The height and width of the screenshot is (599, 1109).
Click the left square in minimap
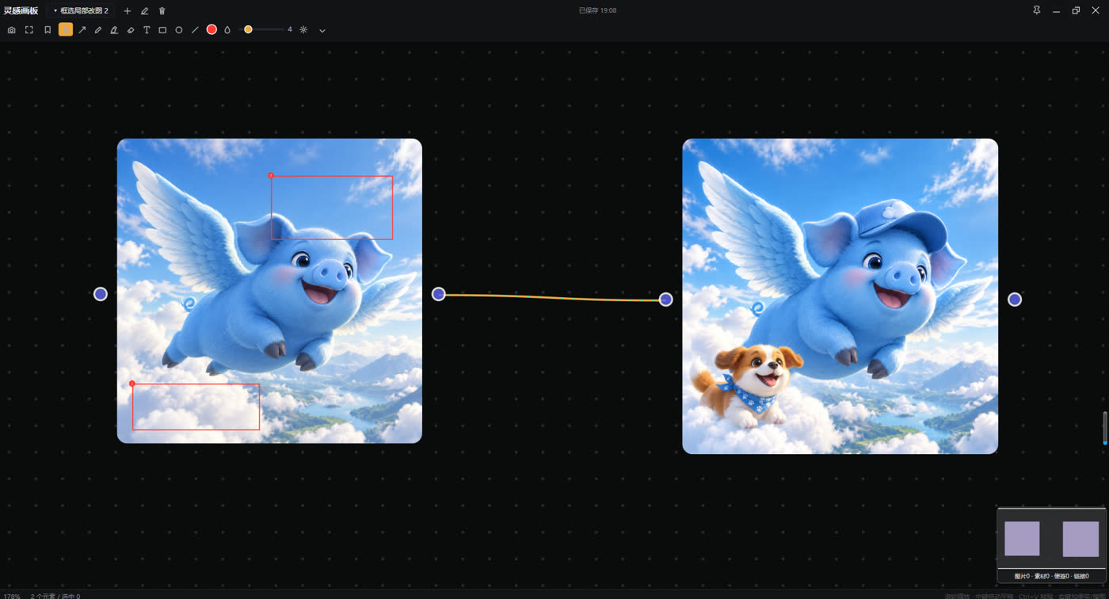[x=1022, y=539]
